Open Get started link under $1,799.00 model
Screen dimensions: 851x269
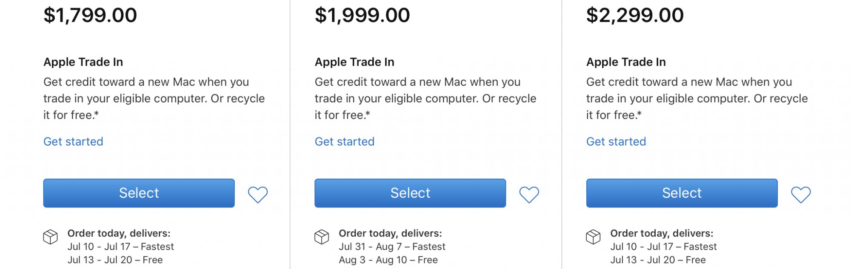(x=73, y=141)
